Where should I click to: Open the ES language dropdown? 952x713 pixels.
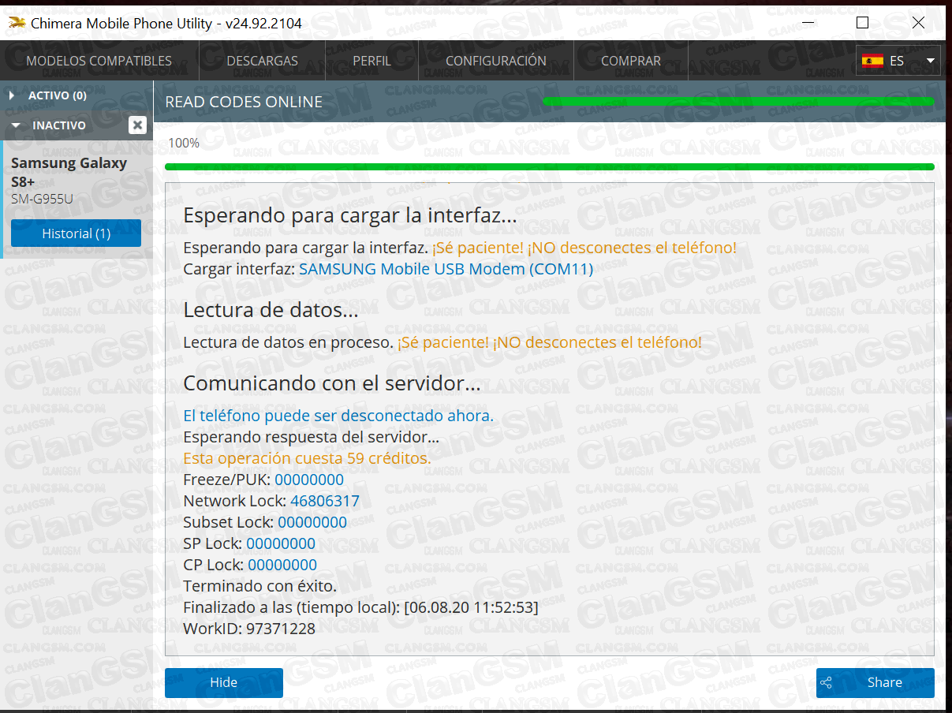898,61
